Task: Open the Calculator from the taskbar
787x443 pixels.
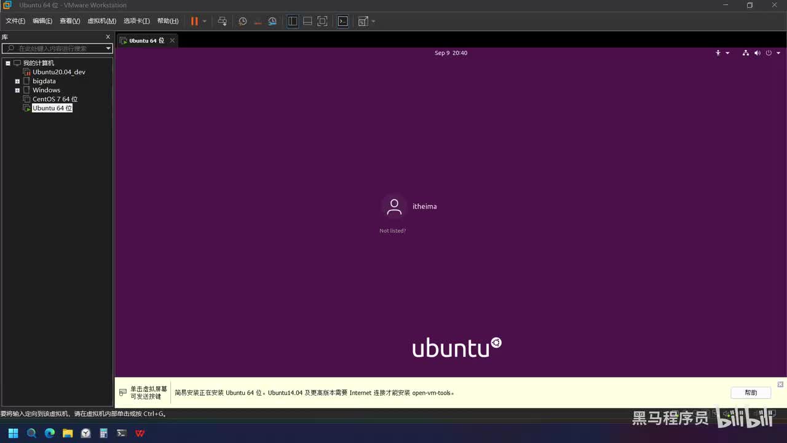Action: [x=104, y=433]
